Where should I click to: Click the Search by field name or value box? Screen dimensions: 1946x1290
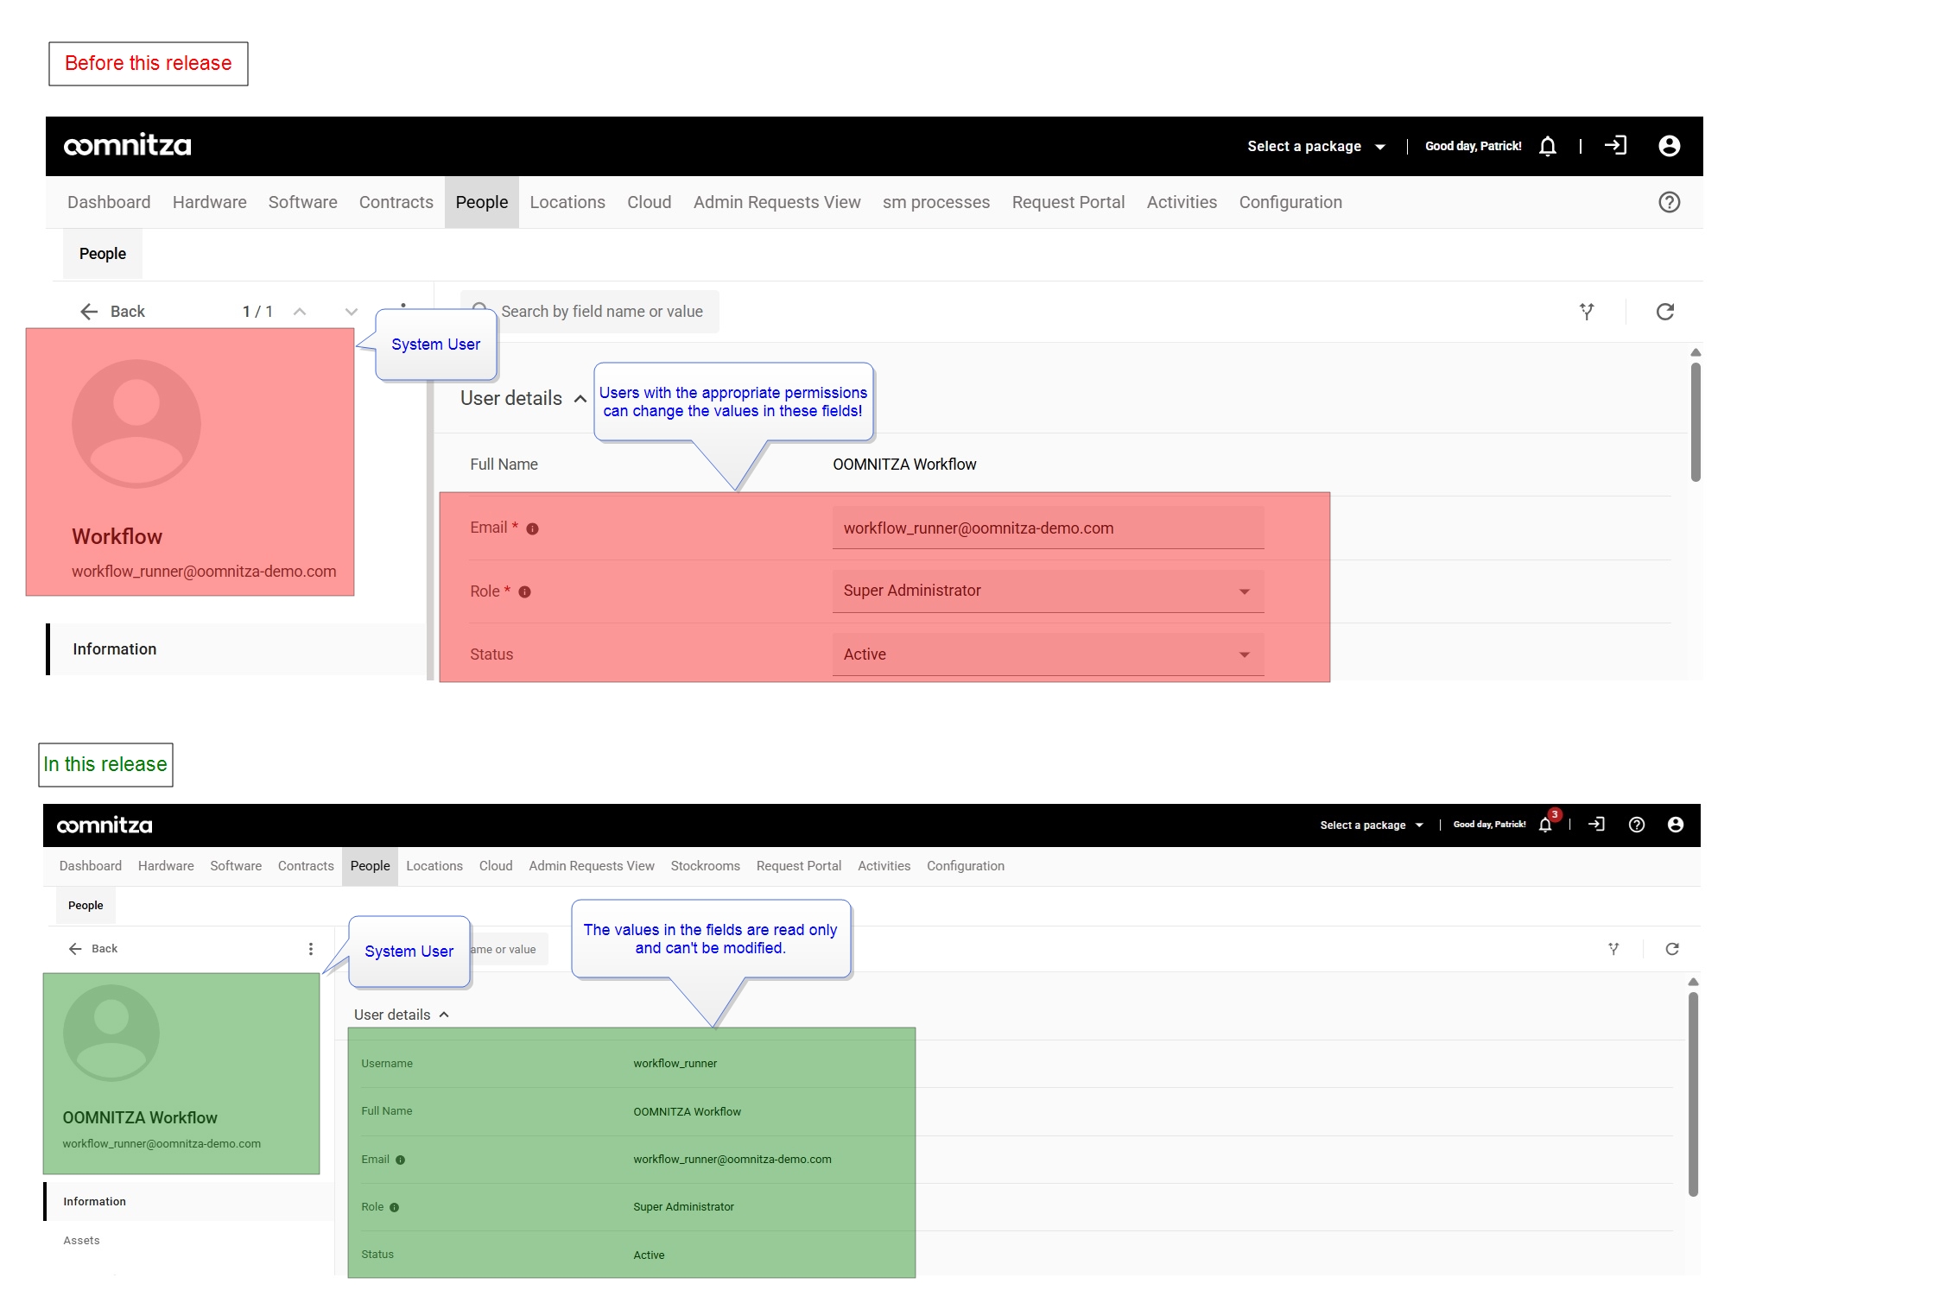tap(590, 312)
